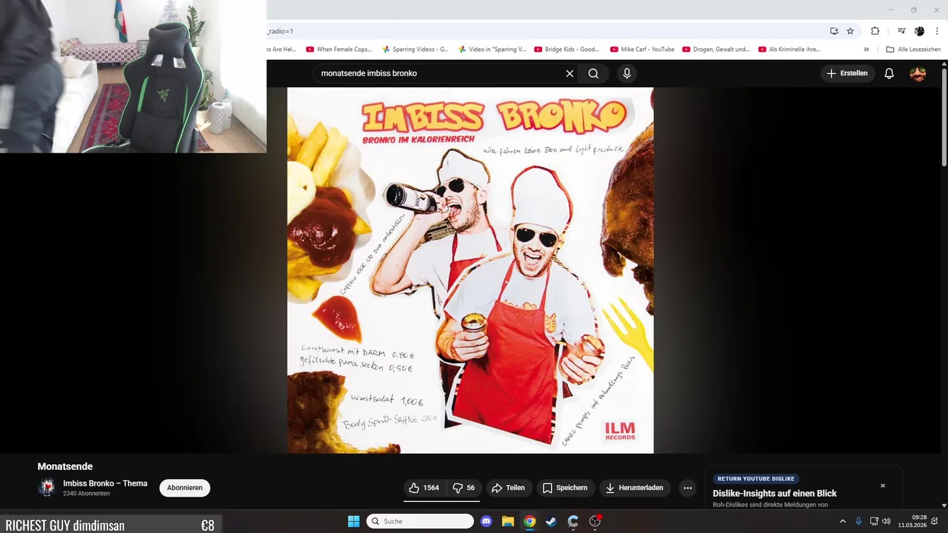Open Discord from the taskbar
This screenshot has width=948, height=533.
click(487, 521)
